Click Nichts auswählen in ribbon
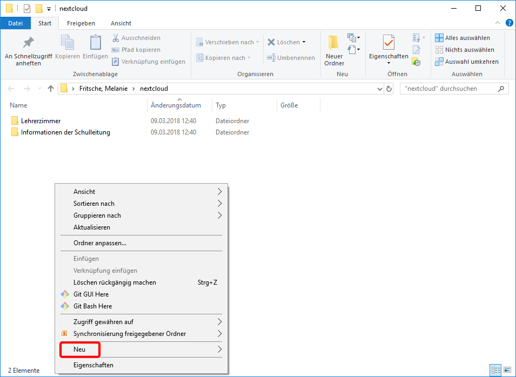Image resolution: width=516 pixels, height=377 pixels. tap(464, 50)
